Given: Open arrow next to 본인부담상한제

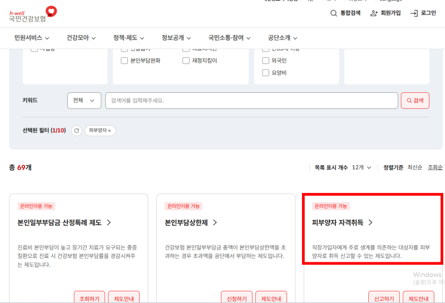Looking at the screenshot, I should pyautogui.click(x=215, y=222).
